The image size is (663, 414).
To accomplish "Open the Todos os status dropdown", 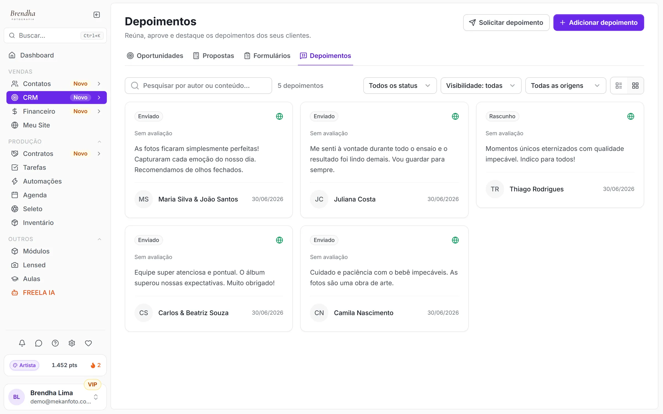I will point(400,86).
